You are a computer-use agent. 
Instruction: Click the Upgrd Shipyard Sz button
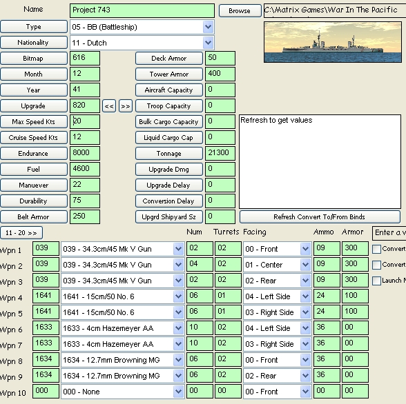pyautogui.click(x=168, y=217)
